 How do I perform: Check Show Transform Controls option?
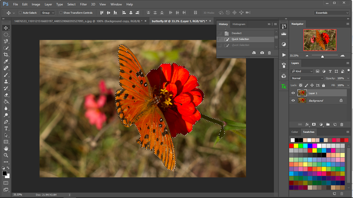pyautogui.click(x=61, y=13)
